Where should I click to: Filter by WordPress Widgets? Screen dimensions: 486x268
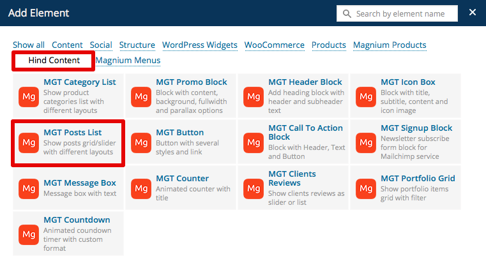tap(199, 45)
